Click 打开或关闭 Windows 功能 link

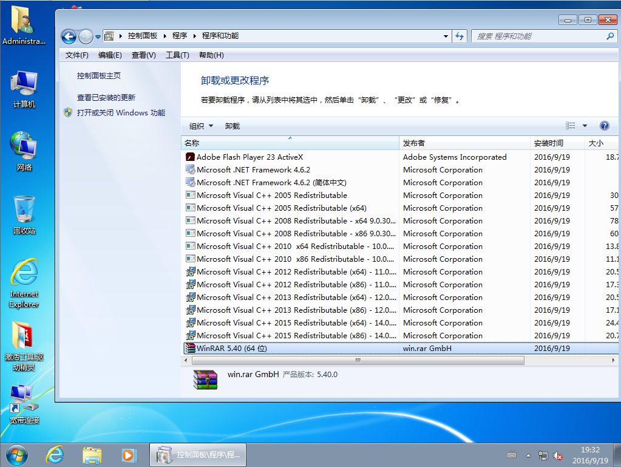(120, 113)
